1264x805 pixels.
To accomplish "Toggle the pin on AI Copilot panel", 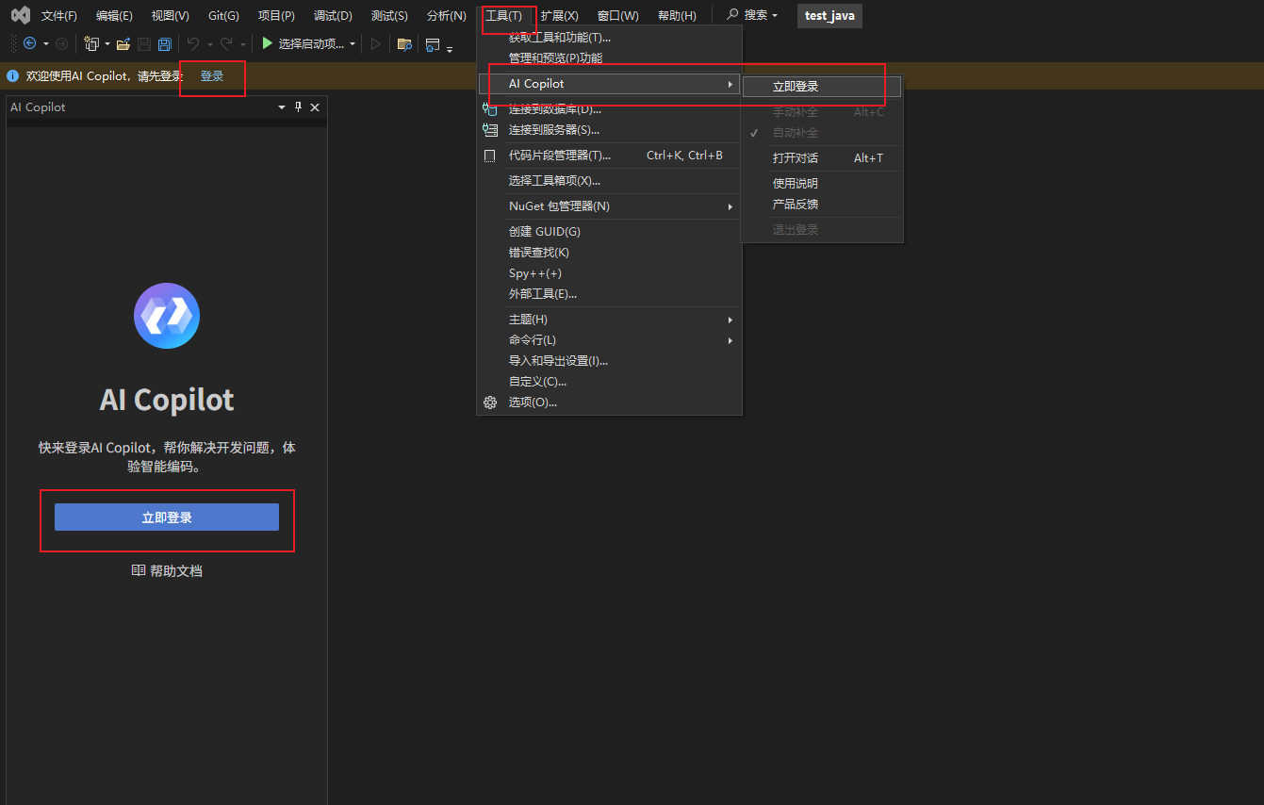I will [299, 107].
